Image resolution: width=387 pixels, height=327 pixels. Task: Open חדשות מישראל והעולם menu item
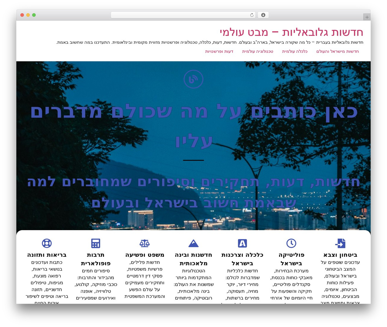(337, 52)
